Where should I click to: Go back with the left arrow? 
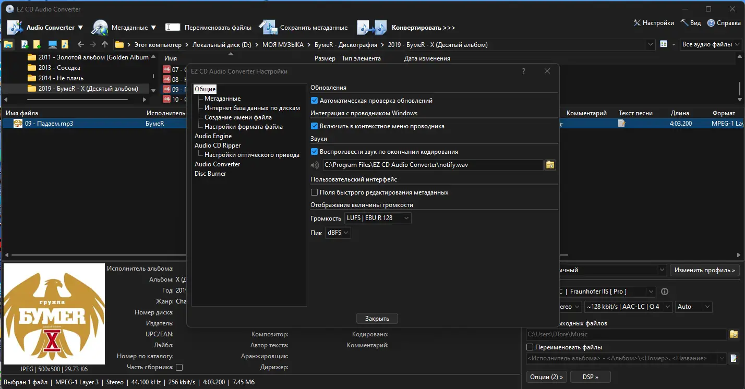pyautogui.click(x=80, y=44)
